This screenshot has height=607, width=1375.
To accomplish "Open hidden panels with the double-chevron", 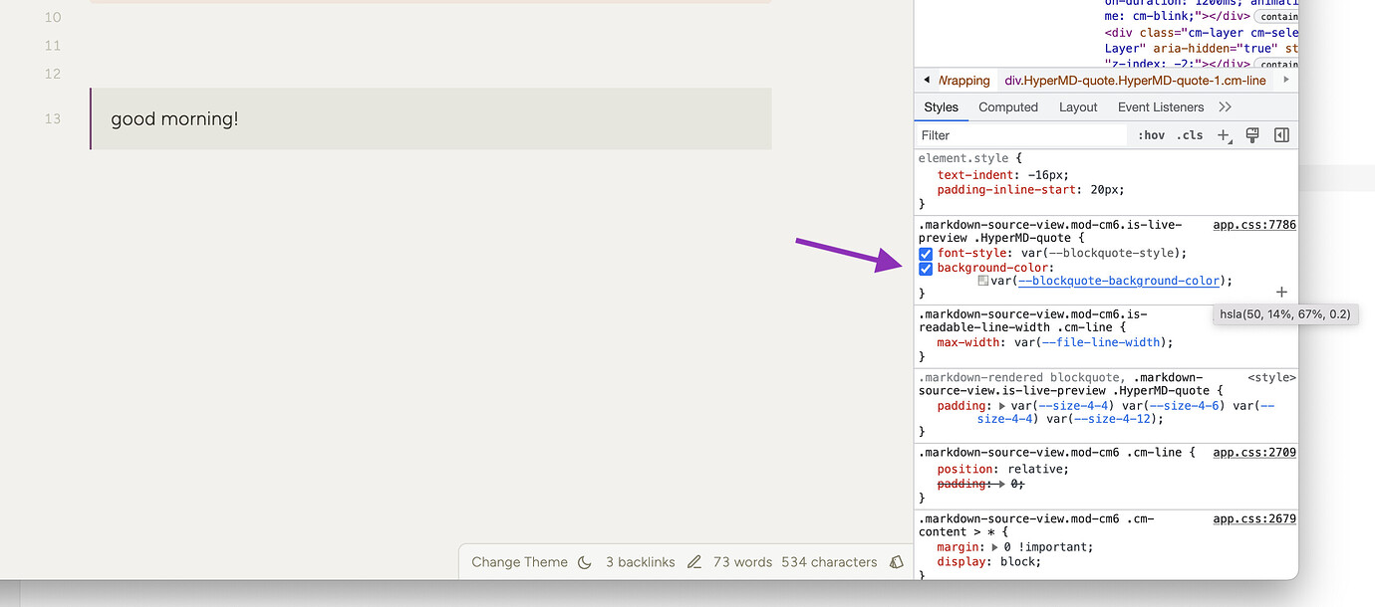I will pos(1225,106).
